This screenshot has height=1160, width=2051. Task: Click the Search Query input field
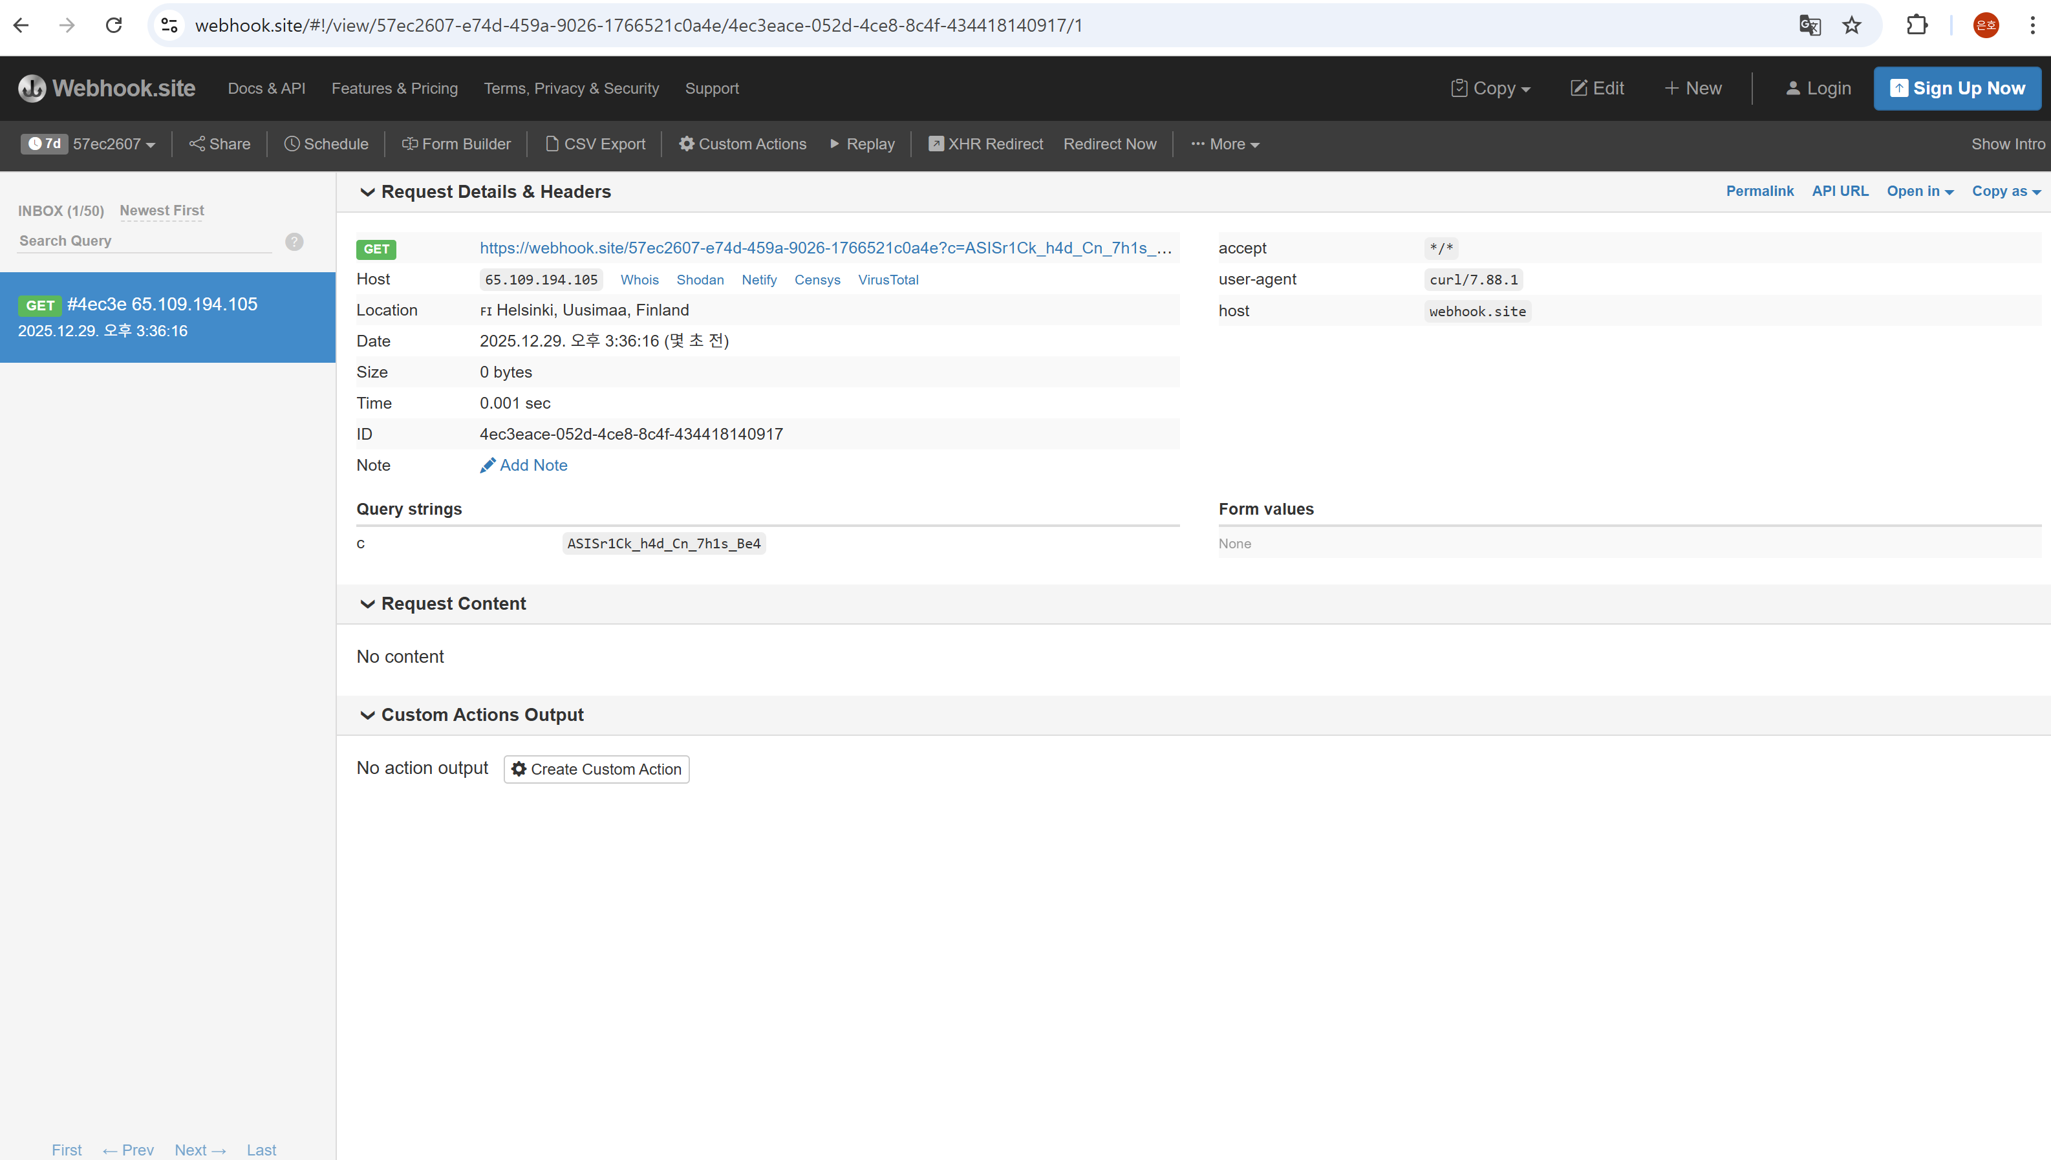[144, 241]
